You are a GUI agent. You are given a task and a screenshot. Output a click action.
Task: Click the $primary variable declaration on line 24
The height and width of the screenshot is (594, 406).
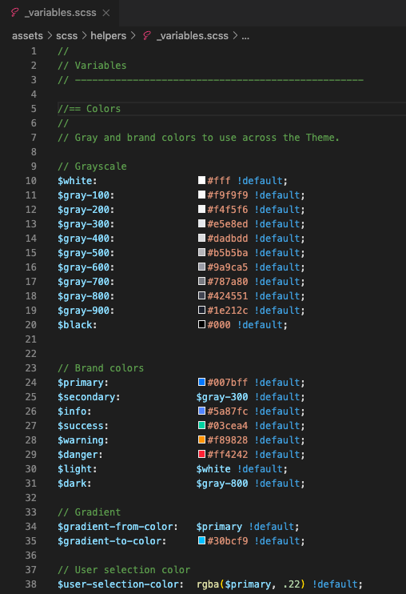click(81, 382)
